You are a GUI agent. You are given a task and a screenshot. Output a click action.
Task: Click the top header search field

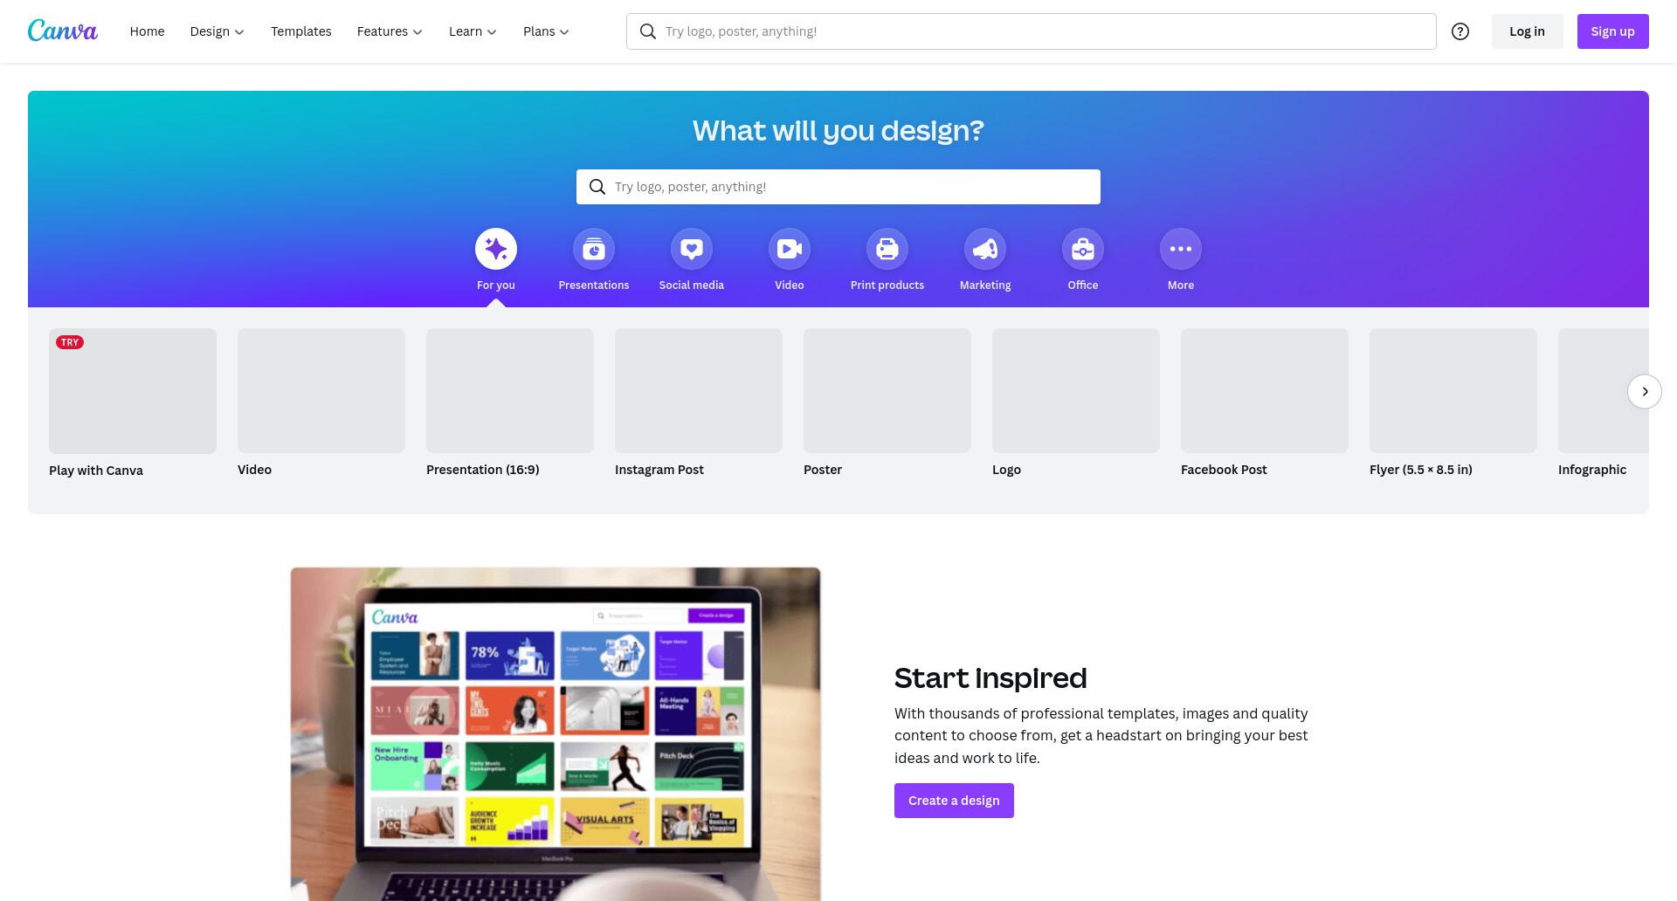[1031, 31]
